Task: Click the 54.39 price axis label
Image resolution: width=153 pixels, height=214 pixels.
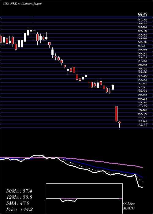Action: click(x=143, y=76)
